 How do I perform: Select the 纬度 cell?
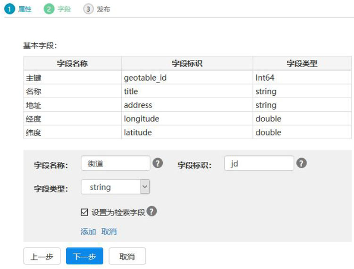click(x=73, y=132)
